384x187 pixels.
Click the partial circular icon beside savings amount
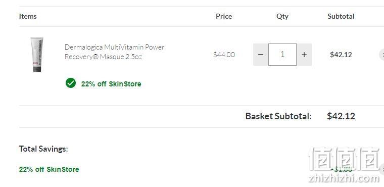point(382,169)
